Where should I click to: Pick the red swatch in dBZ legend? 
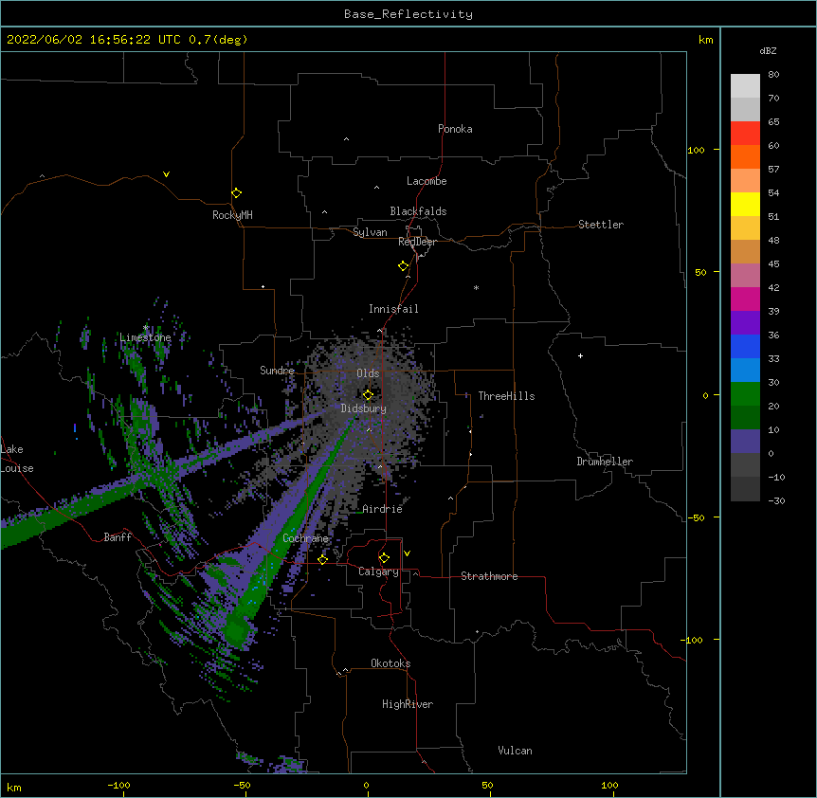(x=745, y=134)
